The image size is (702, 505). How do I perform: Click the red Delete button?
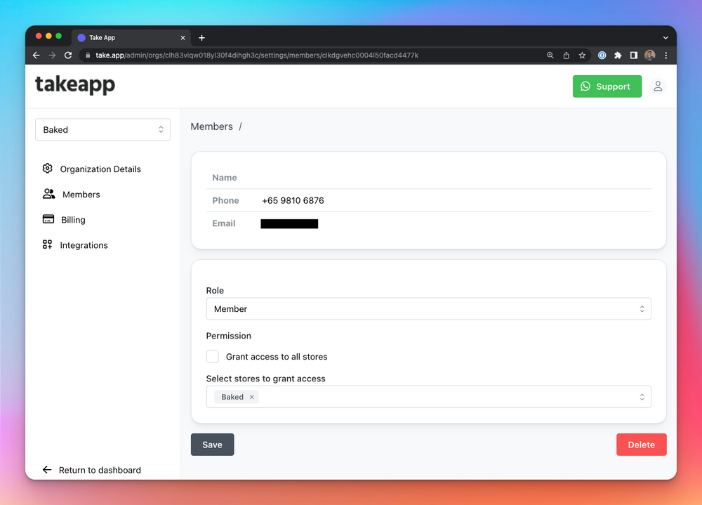click(641, 445)
